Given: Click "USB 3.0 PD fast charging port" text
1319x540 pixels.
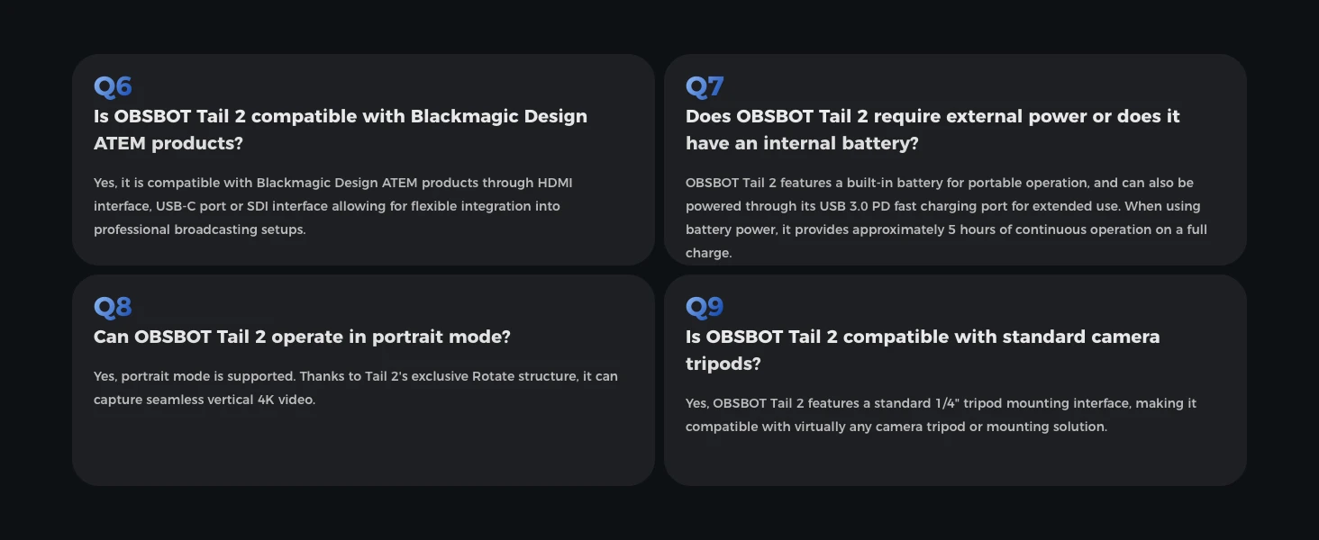Looking at the screenshot, I should [911, 206].
